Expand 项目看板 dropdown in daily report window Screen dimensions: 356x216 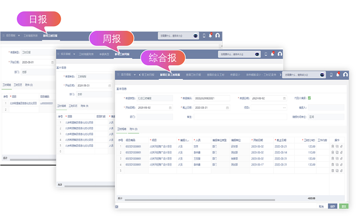[19, 36]
